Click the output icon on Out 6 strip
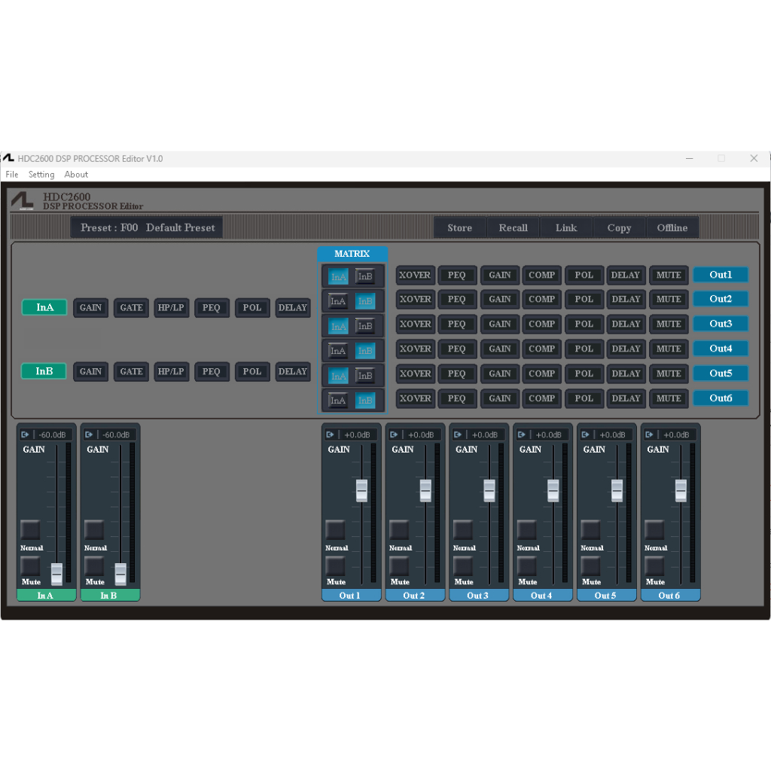 [649, 434]
